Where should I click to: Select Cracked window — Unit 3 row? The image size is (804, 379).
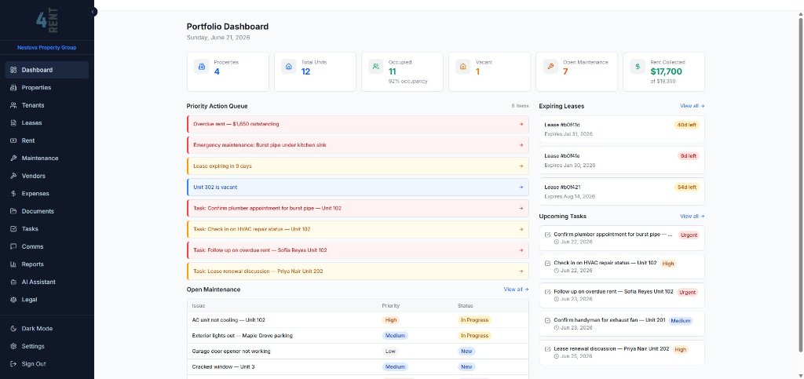coord(357,366)
